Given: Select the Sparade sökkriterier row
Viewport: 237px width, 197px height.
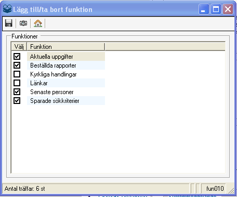Looking at the screenshot, I should (66, 101).
